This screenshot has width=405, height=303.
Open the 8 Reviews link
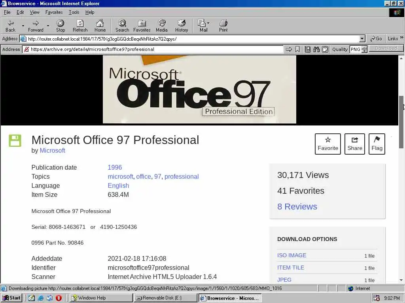pyautogui.click(x=297, y=206)
